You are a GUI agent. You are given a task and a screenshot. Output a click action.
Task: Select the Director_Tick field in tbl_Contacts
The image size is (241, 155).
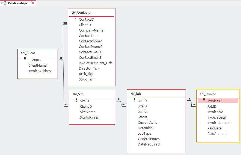click(89, 68)
